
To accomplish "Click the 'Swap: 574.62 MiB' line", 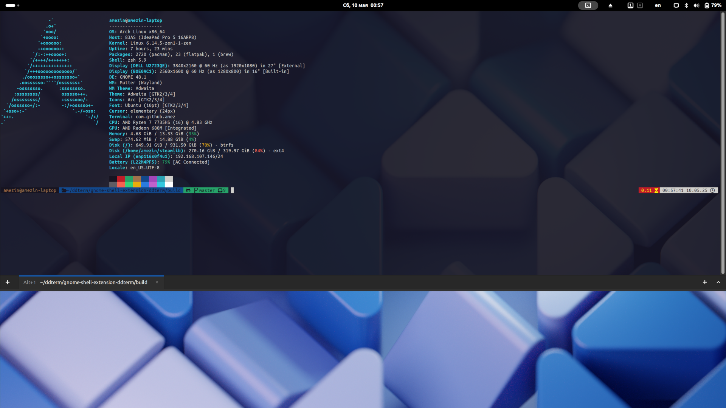I will click(153, 139).
